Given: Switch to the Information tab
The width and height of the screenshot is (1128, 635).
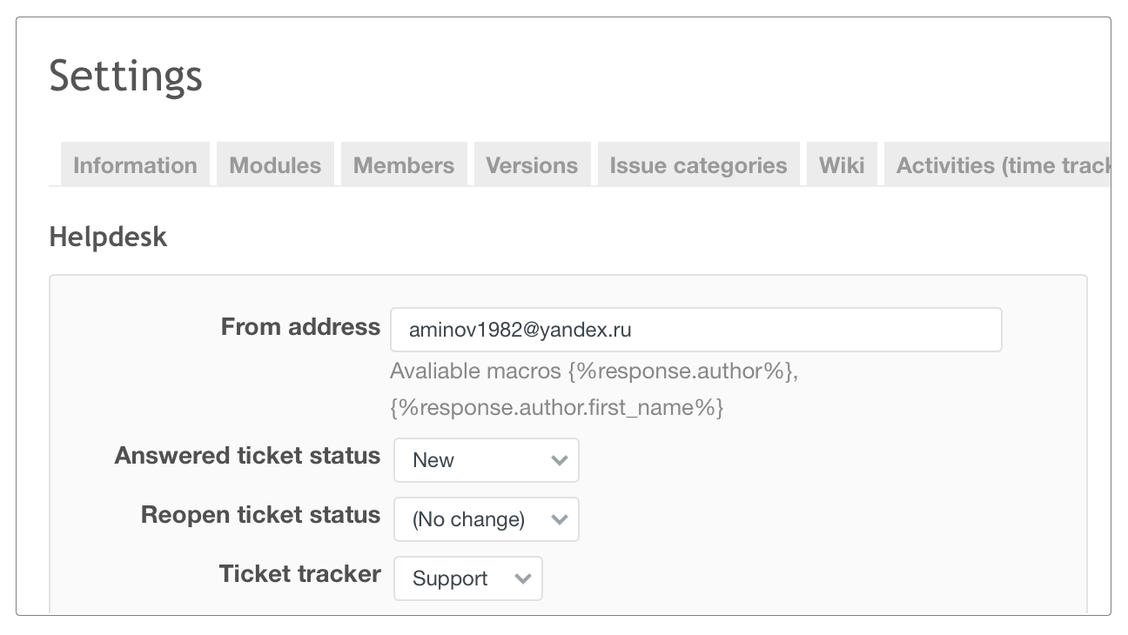Looking at the screenshot, I should pyautogui.click(x=135, y=164).
